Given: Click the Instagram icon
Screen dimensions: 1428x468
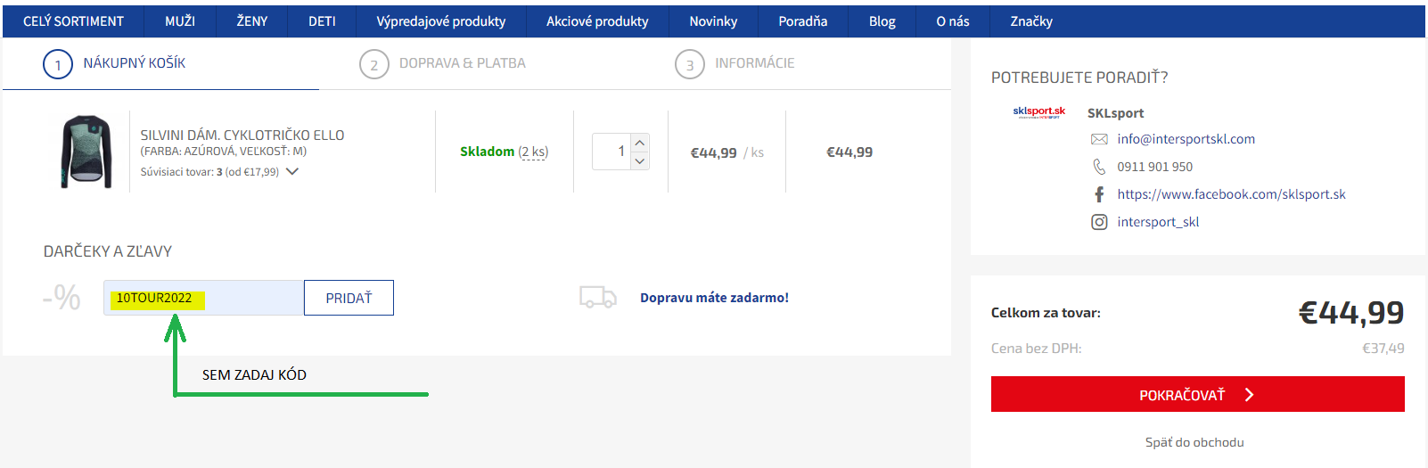Looking at the screenshot, I should pyautogui.click(x=1099, y=222).
